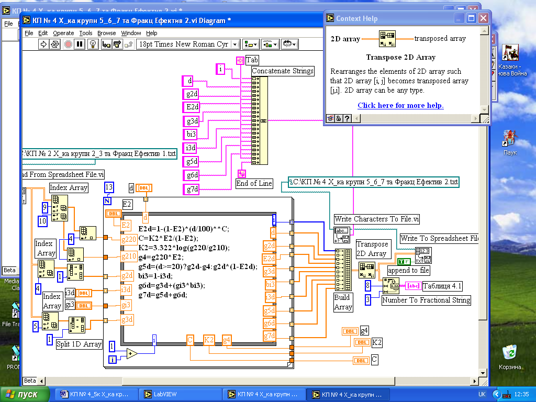
Task: Select the K2 DBL indicator terminal
Action: pyautogui.click(x=362, y=342)
